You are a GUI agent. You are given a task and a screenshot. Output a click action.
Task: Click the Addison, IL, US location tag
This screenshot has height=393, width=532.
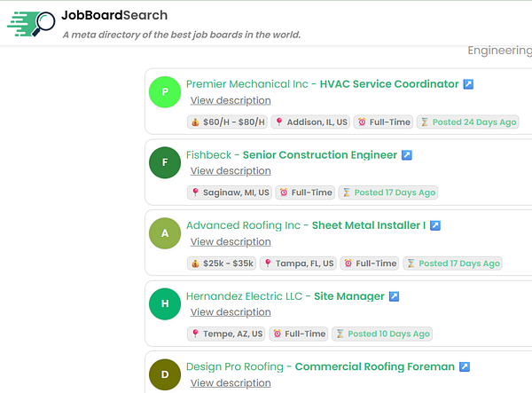pos(310,122)
